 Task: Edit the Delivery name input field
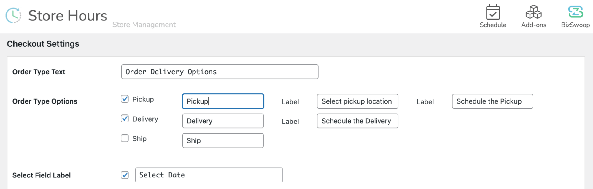223,121
